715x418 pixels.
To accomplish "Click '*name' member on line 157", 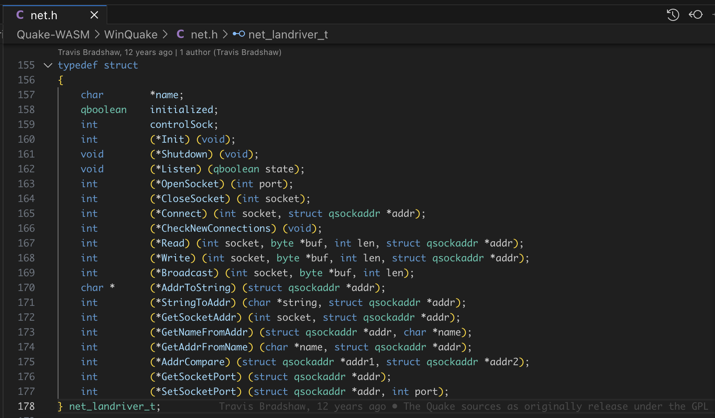I will click(x=164, y=95).
